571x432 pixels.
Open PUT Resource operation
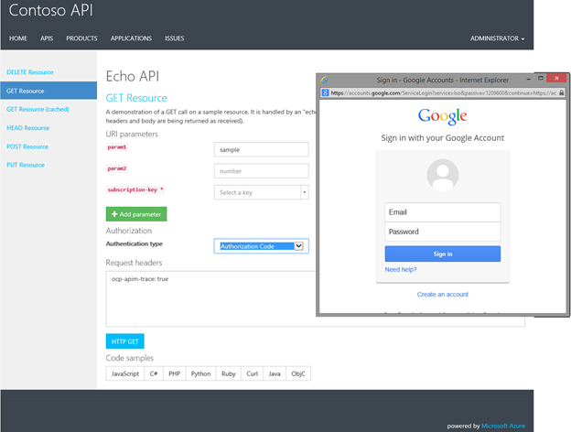click(x=26, y=165)
